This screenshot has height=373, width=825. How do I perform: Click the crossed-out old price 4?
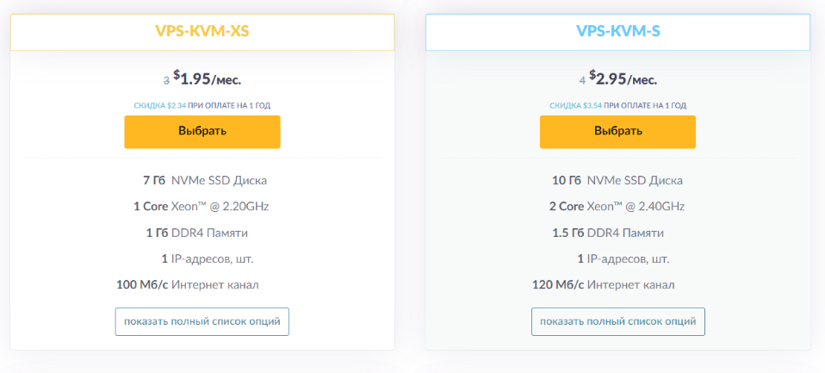point(582,81)
